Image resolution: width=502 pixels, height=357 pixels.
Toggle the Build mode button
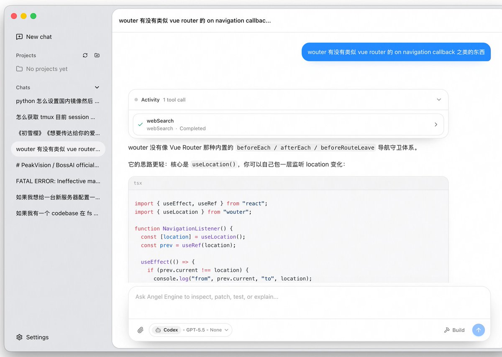[454, 330]
